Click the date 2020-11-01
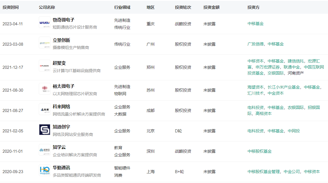This screenshot has height=183, width=328. [x=13, y=151]
